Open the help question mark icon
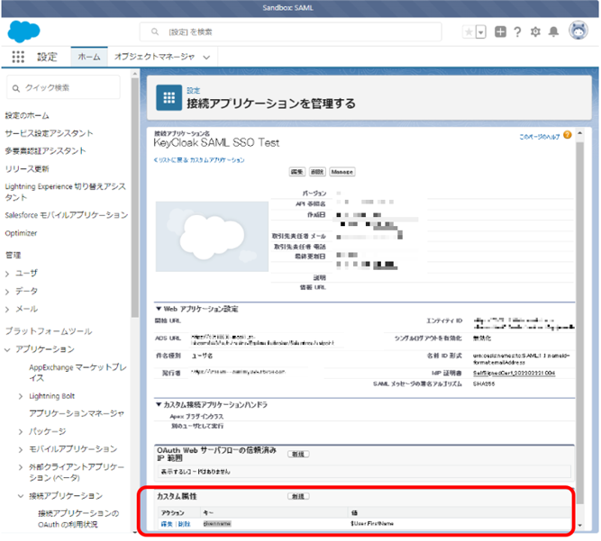Viewport: 601px width, 541px height. click(517, 32)
